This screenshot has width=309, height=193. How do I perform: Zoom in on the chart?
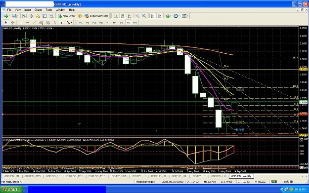tap(137, 16)
